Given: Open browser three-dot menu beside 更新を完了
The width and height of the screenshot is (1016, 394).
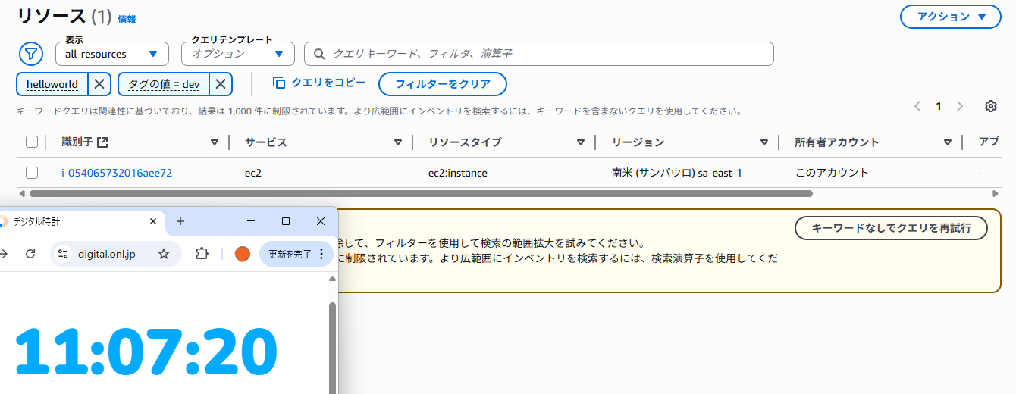Looking at the screenshot, I should (321, 254).
